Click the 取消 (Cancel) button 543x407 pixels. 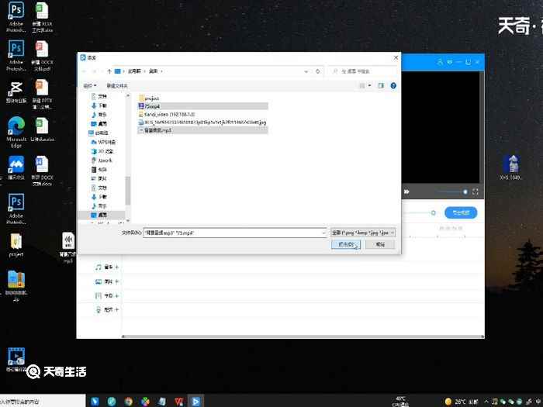click(380, 244)
